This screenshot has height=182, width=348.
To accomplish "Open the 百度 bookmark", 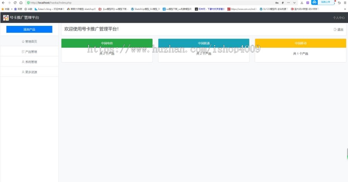I will click(18, 9).
